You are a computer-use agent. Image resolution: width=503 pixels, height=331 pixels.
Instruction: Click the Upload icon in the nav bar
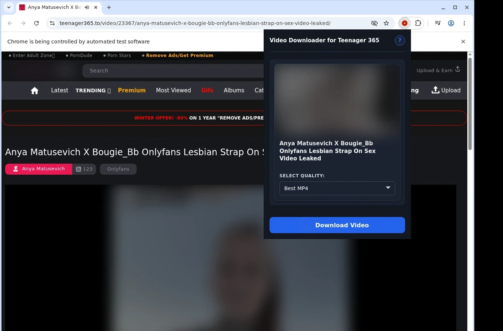(436, 90)
